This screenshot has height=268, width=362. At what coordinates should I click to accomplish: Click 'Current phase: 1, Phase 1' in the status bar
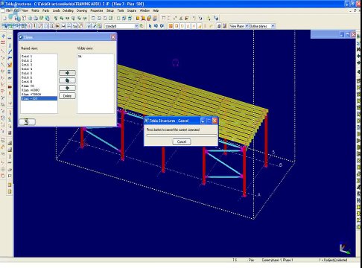click(x=277, y=260)
